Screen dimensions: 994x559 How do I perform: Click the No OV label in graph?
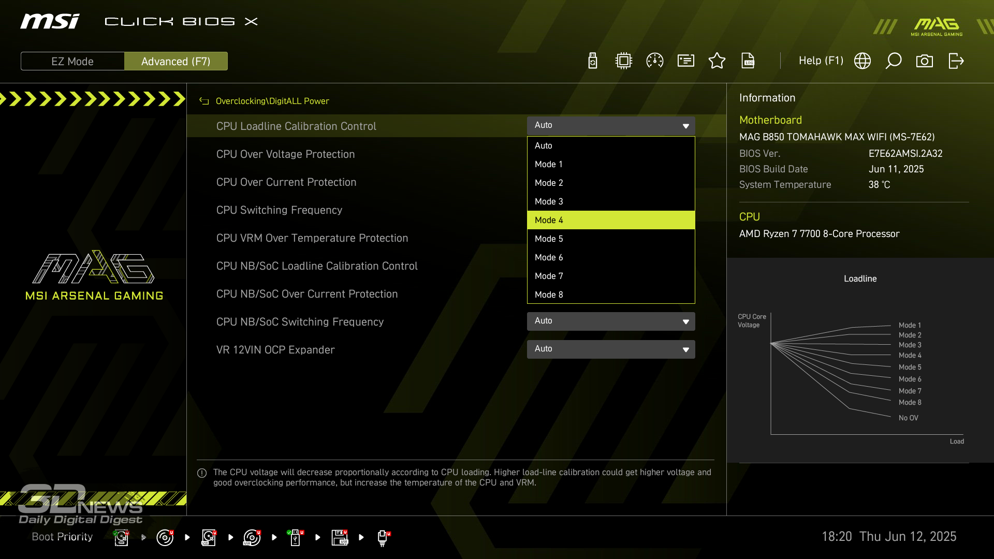(x=908, y=418)
